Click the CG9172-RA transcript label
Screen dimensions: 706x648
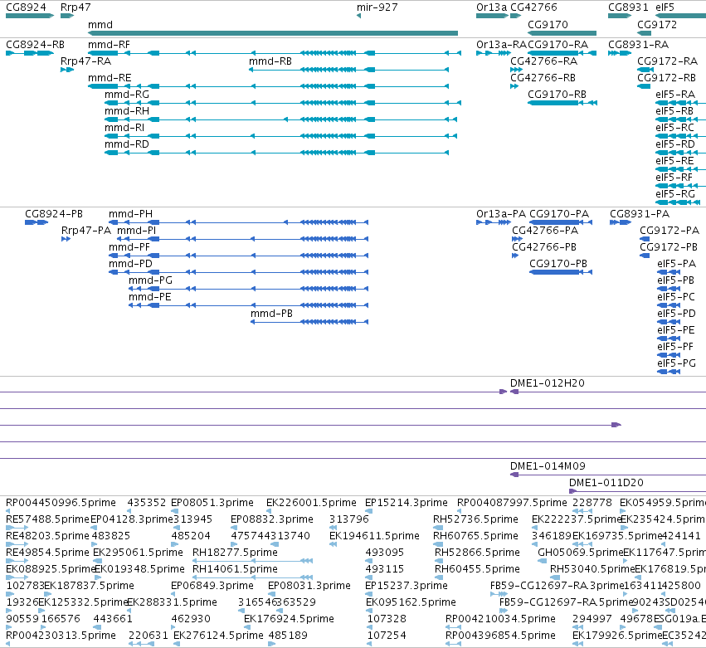(667, 61)
